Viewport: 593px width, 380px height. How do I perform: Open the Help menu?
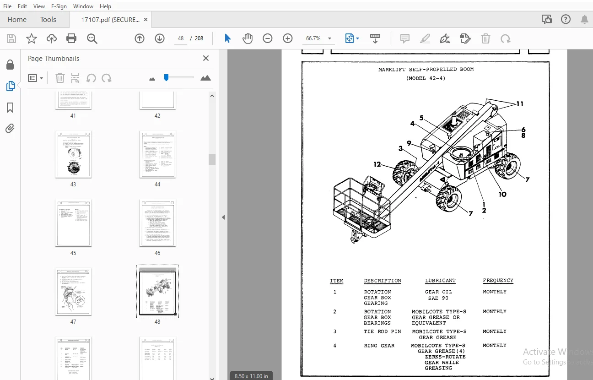point(105,6)
